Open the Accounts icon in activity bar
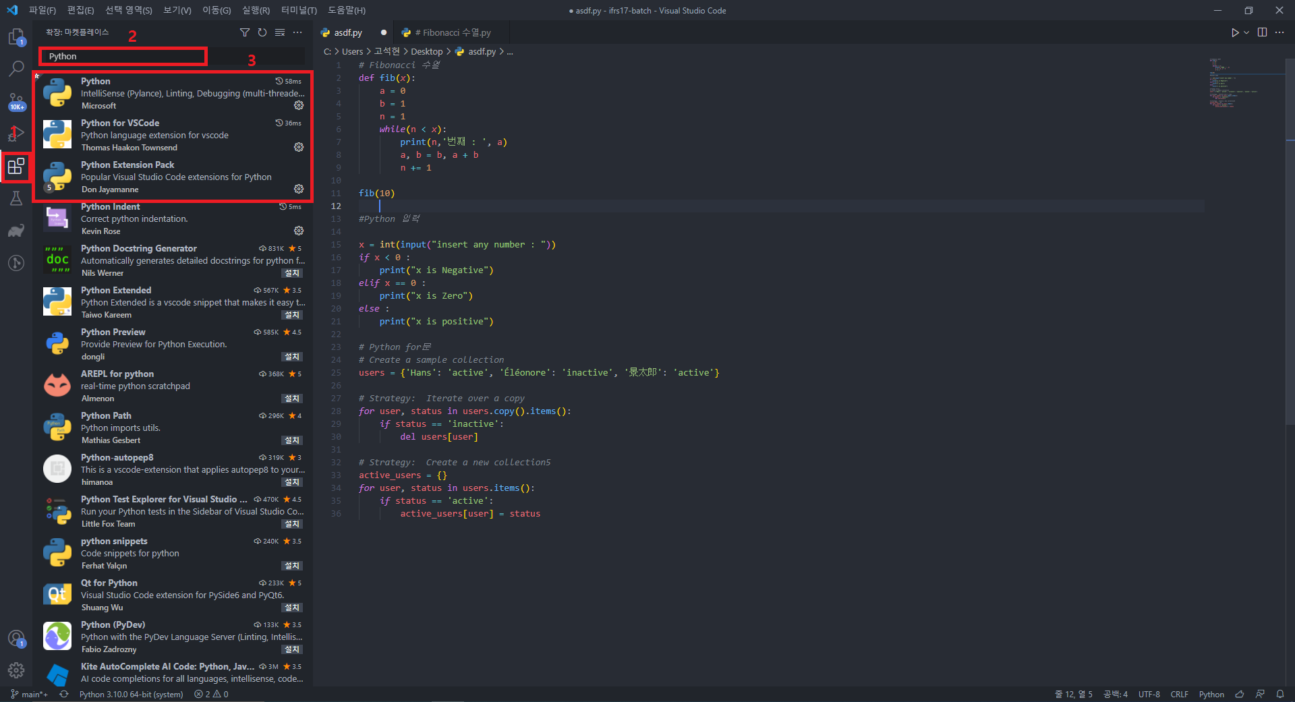 point(16,638)
